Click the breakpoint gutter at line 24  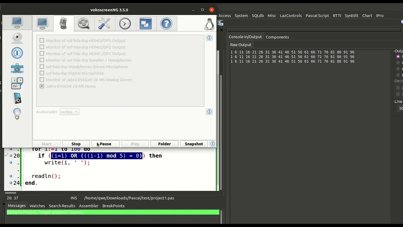tap(11, 183)
